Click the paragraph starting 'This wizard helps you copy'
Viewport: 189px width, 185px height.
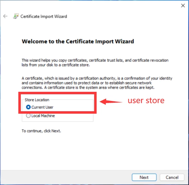pos(95,62)
